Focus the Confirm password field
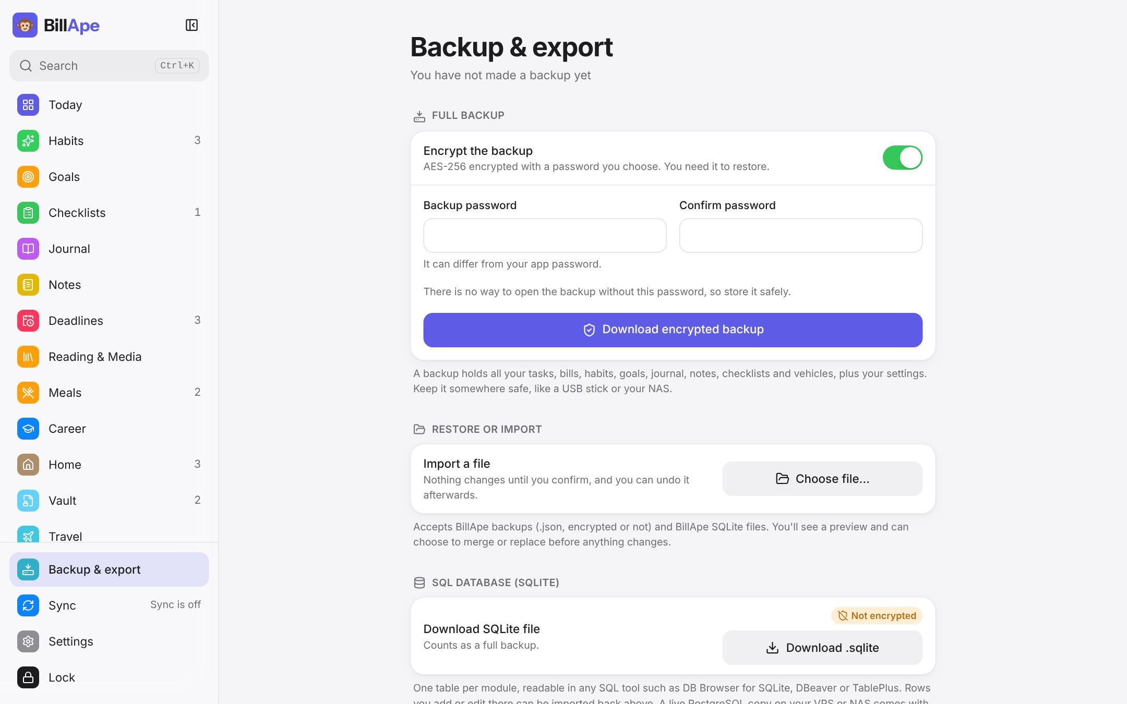This screenshot has width=1127, height=704. 801,235
